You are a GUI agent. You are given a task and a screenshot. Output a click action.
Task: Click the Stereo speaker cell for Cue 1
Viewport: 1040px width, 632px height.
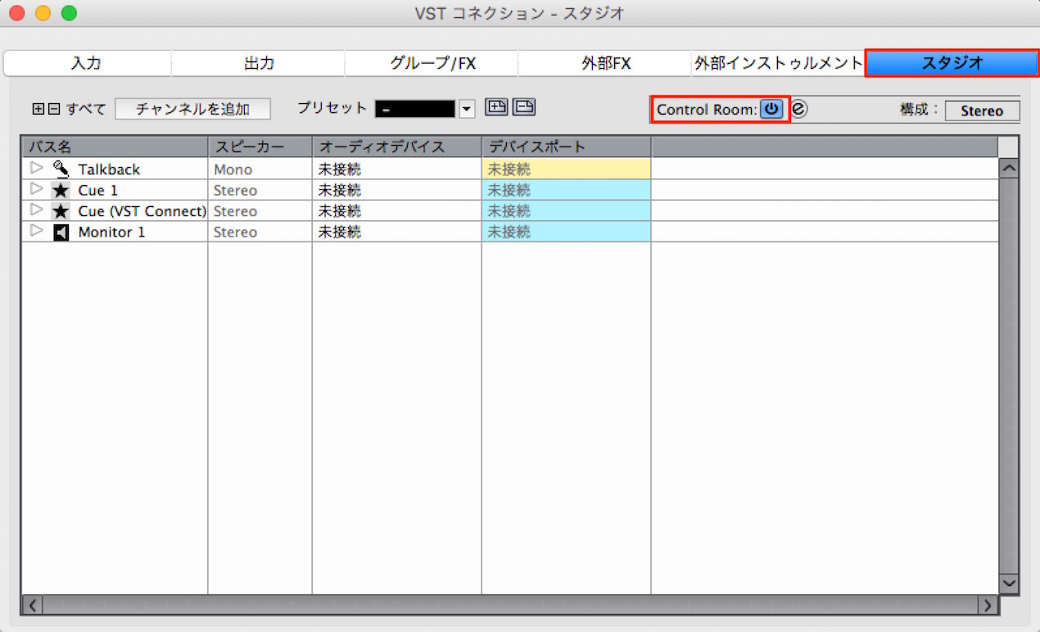click(260, 191)
